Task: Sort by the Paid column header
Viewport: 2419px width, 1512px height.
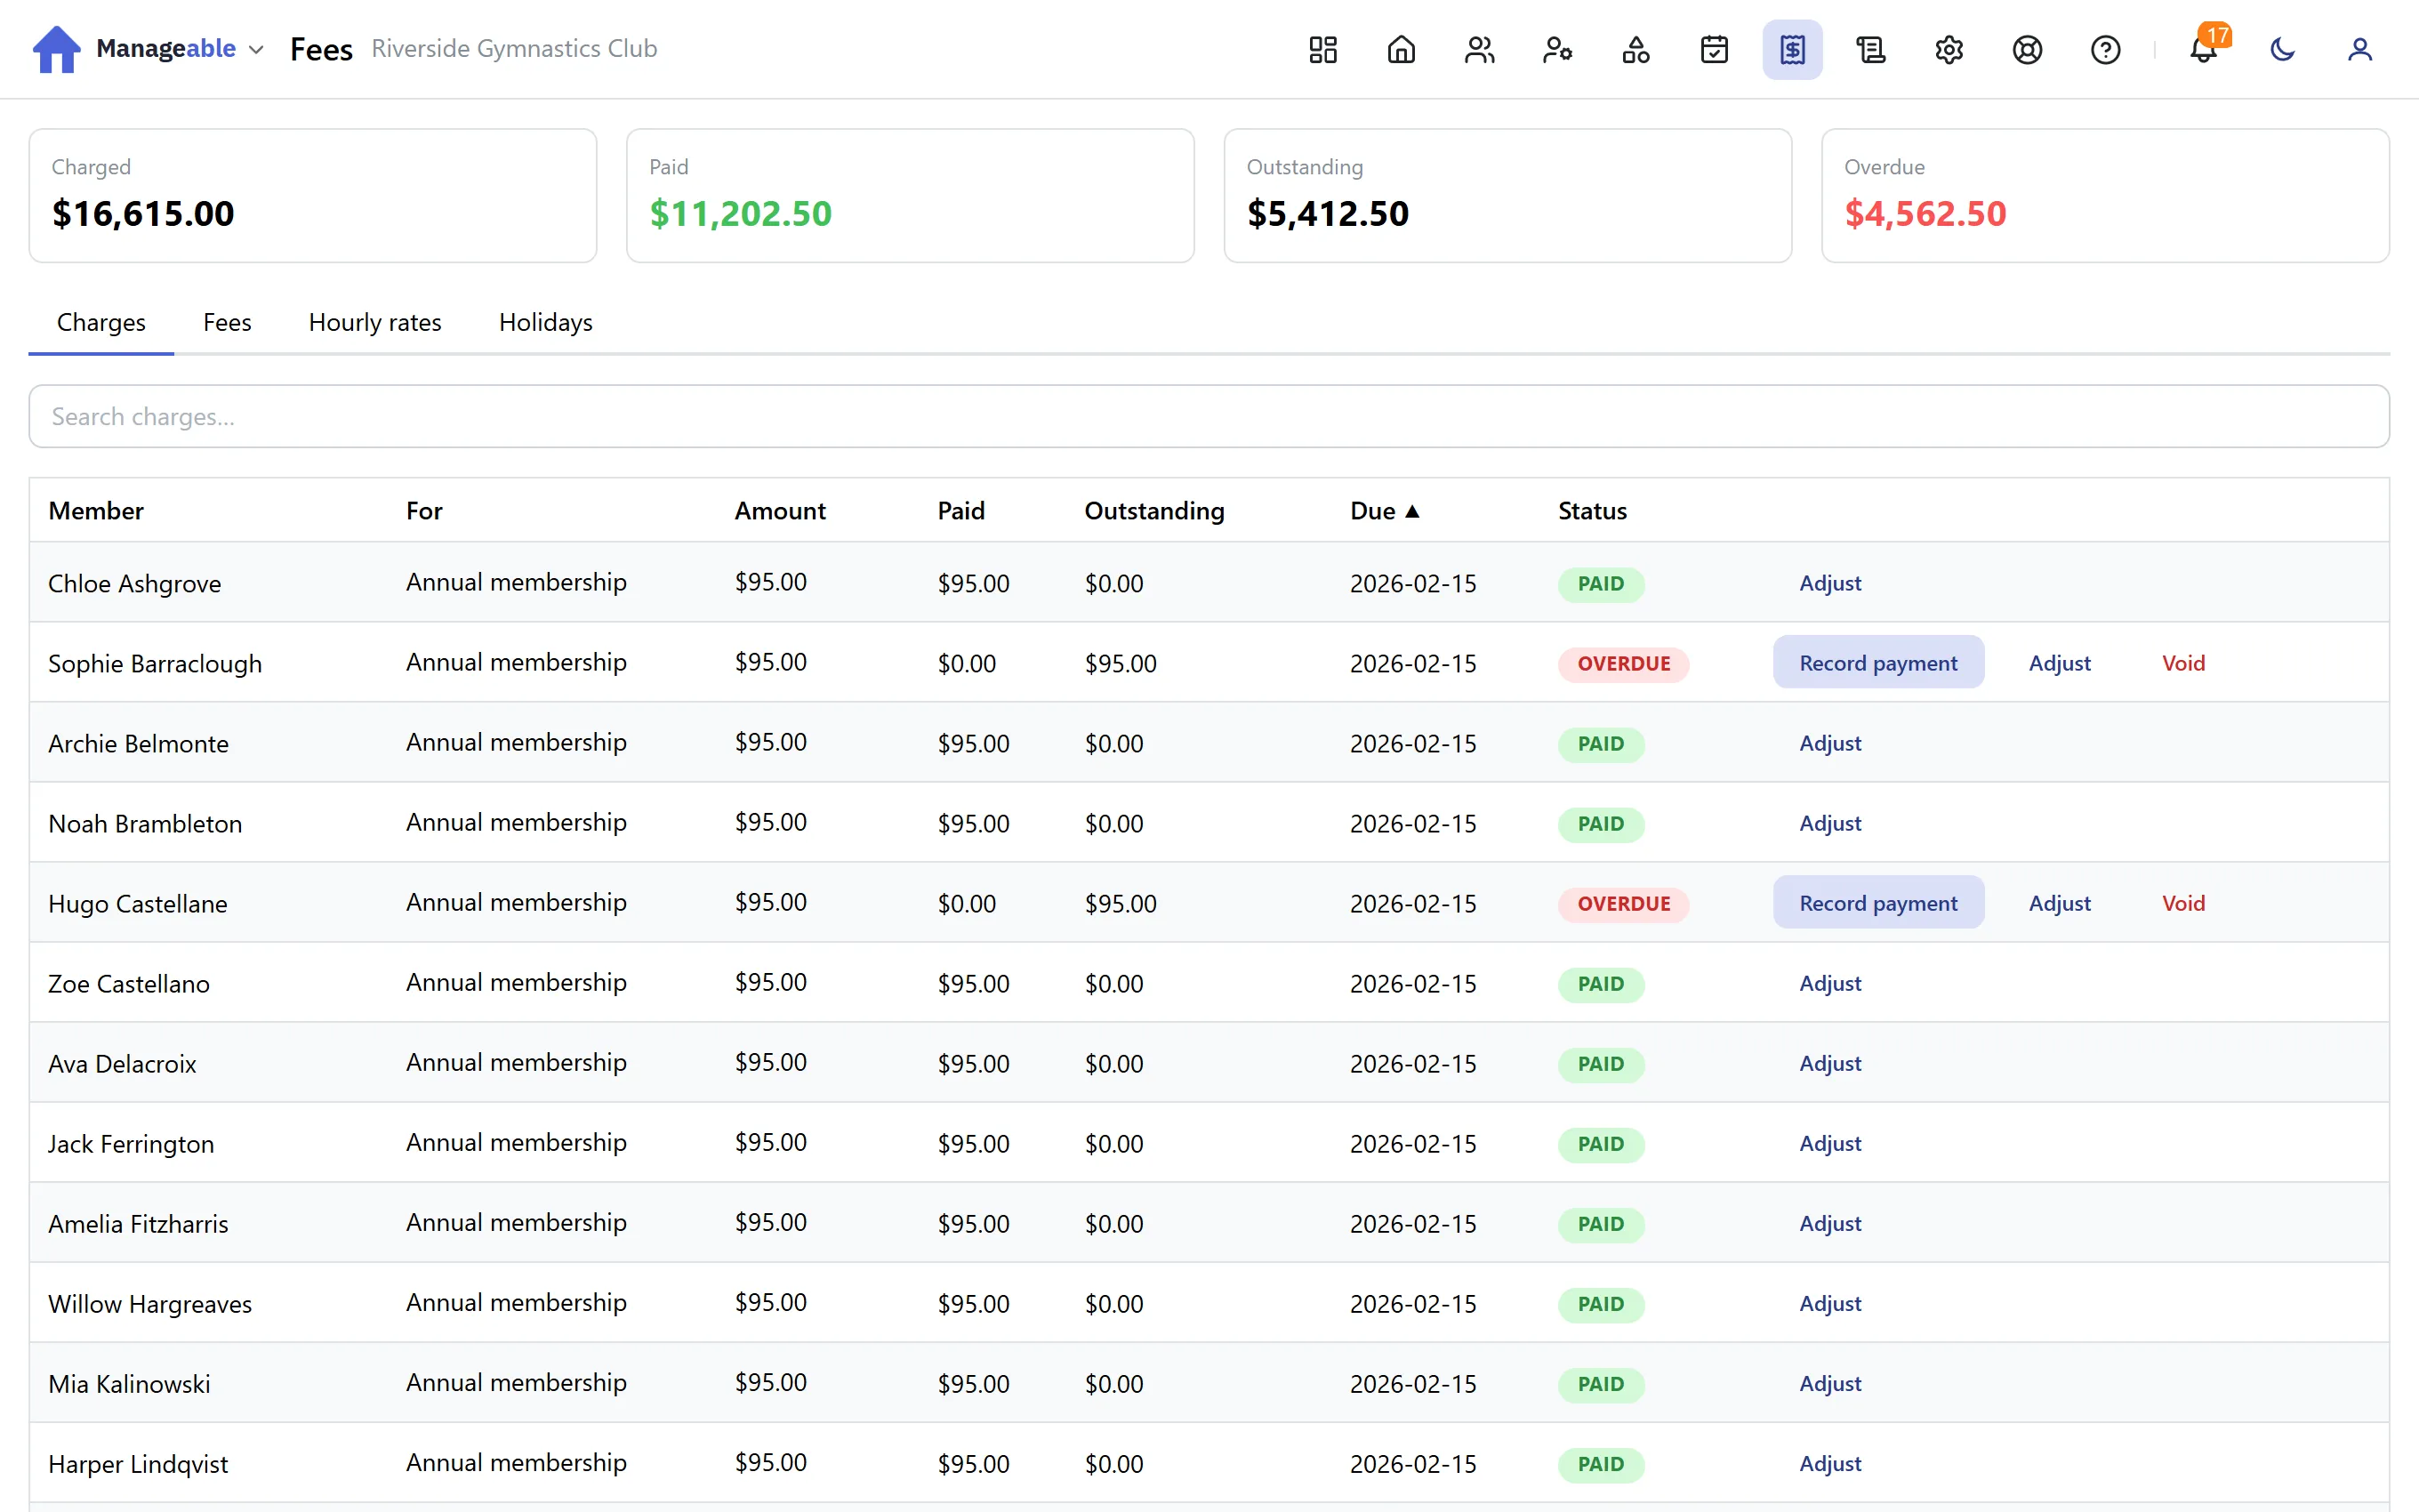Action: click(960, 511)
